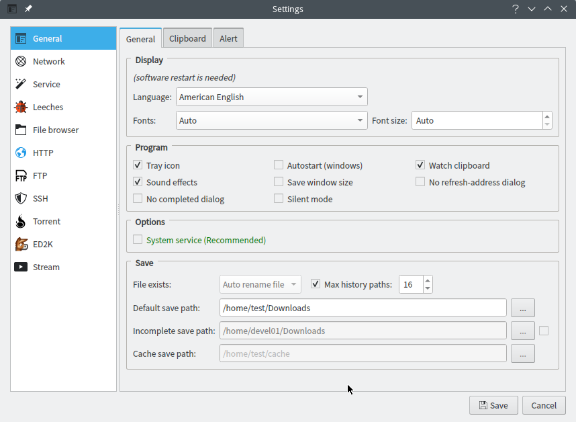Select the Service wand icon
The image size is (576, 422).
click(x=21, y=84)
